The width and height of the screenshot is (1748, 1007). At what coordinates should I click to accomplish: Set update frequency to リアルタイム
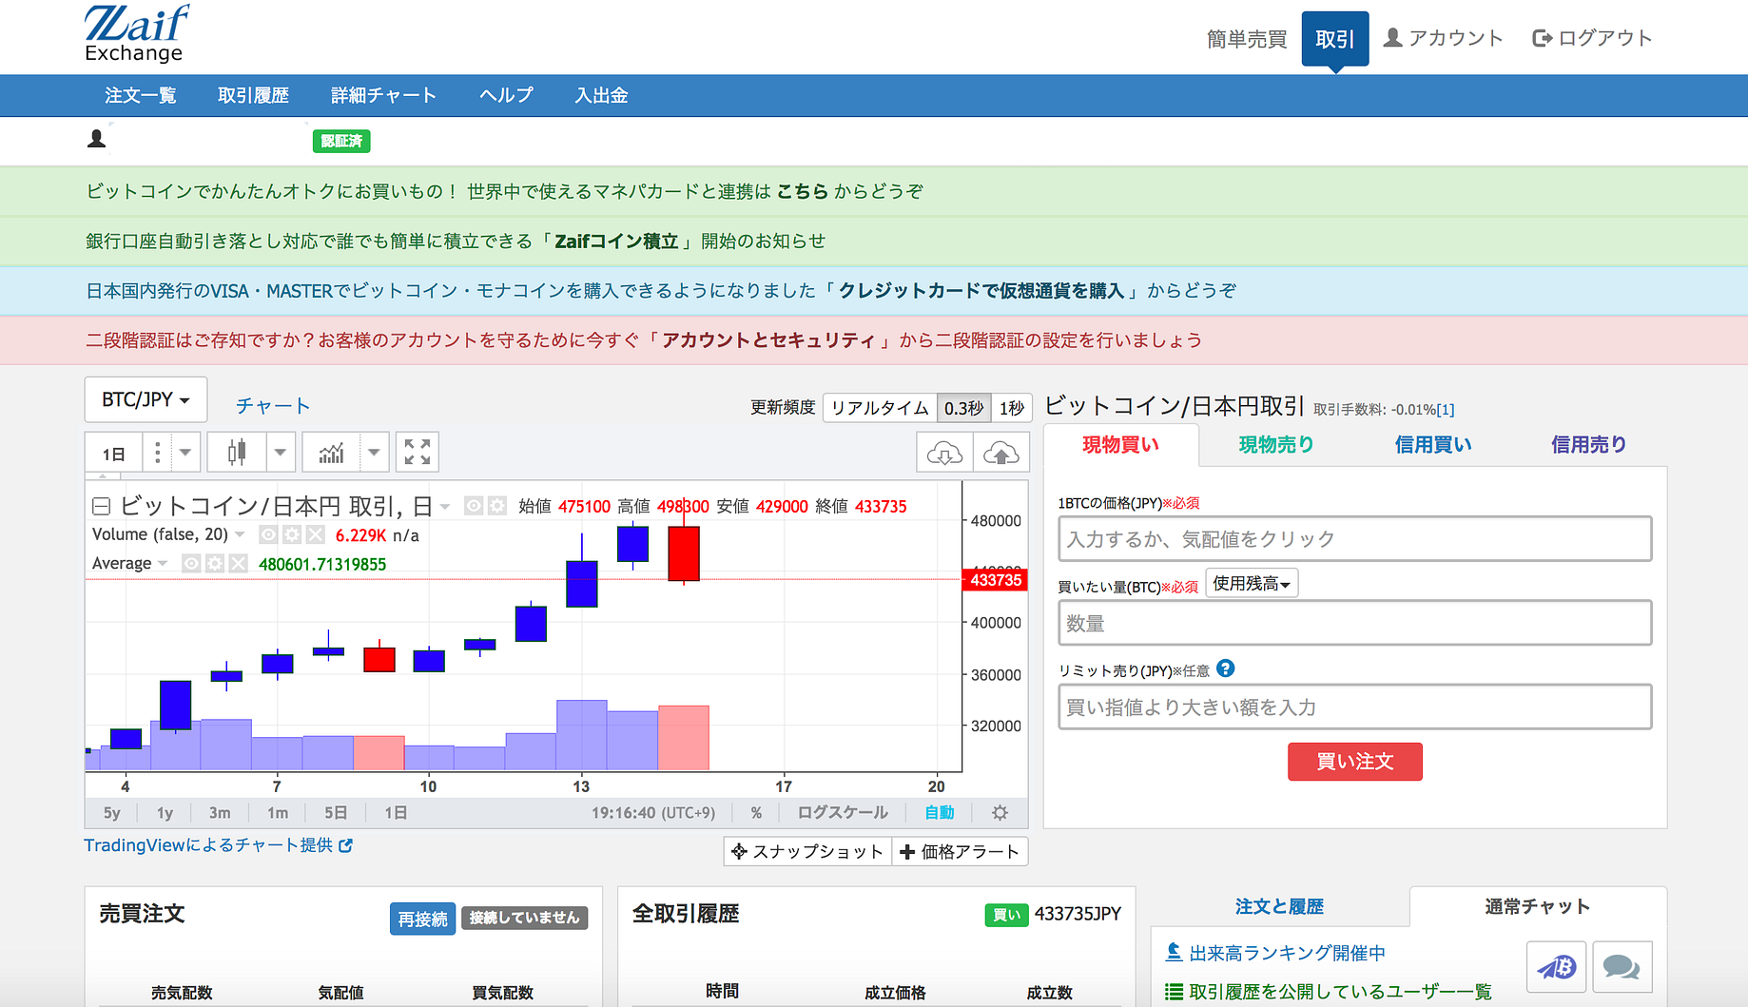point(880,408)
